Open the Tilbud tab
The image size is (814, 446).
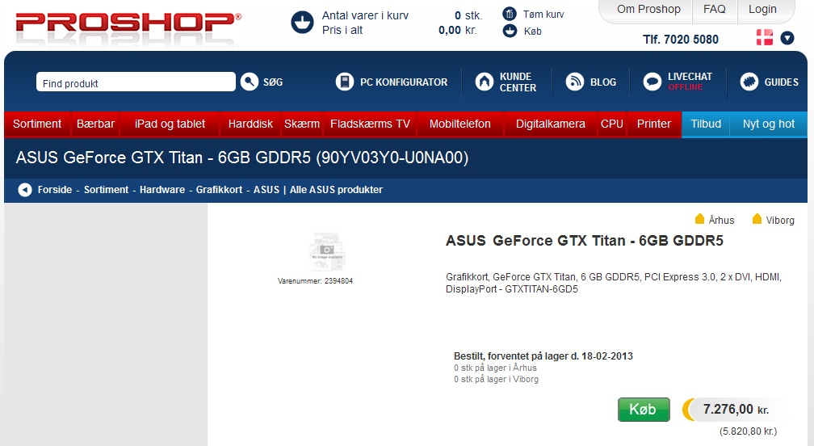coord(706,124)
